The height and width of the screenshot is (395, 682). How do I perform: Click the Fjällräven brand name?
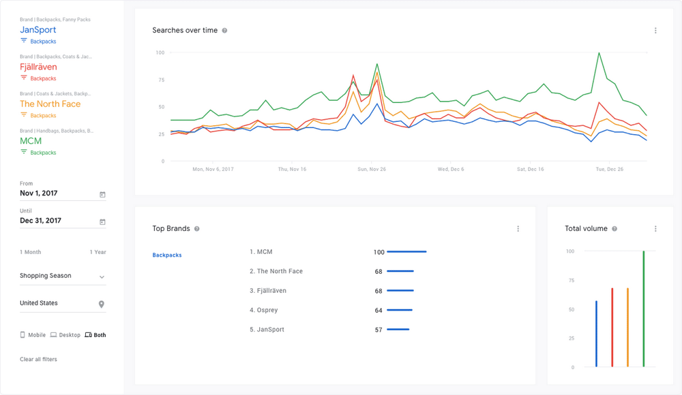tap(38, 67)
